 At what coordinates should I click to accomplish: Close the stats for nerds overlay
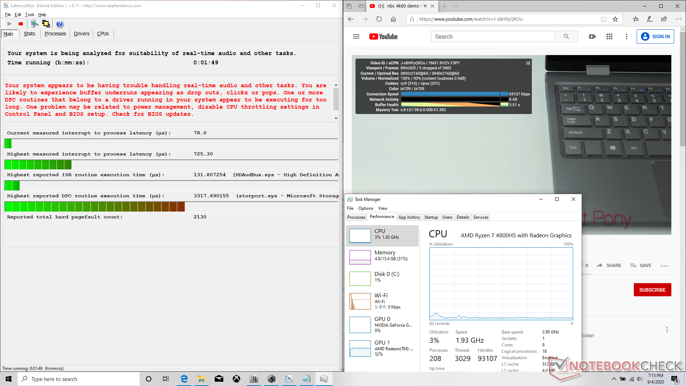[x=528, y=63]
